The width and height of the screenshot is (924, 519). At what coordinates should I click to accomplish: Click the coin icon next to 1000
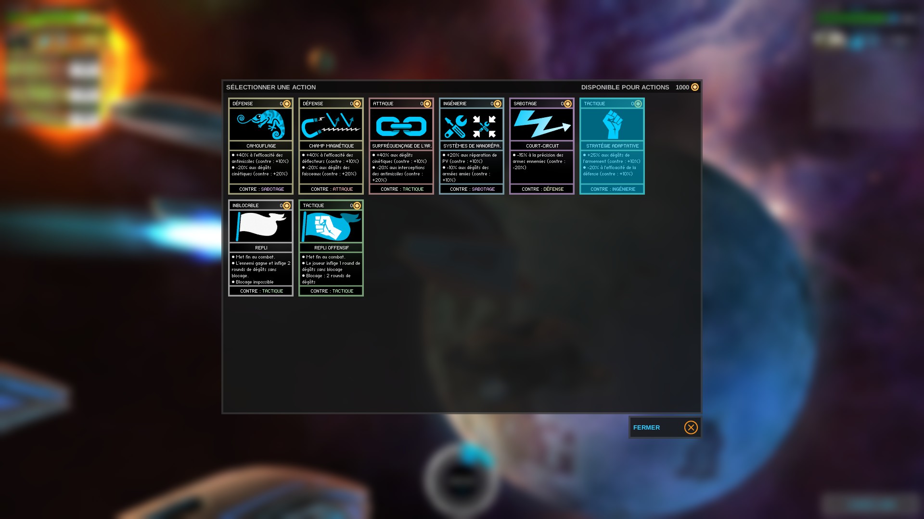coord(694,87)
